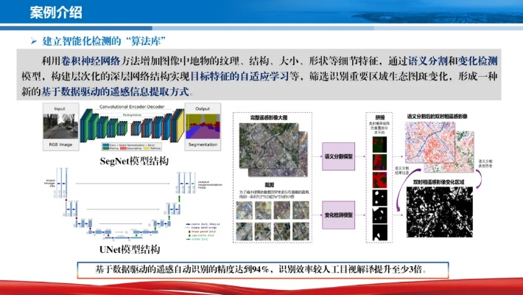This screenshot has height=295, width=523.
Task: Select the SegNet Input RGB Image thumbnail
Action: (x=60, y=127)
